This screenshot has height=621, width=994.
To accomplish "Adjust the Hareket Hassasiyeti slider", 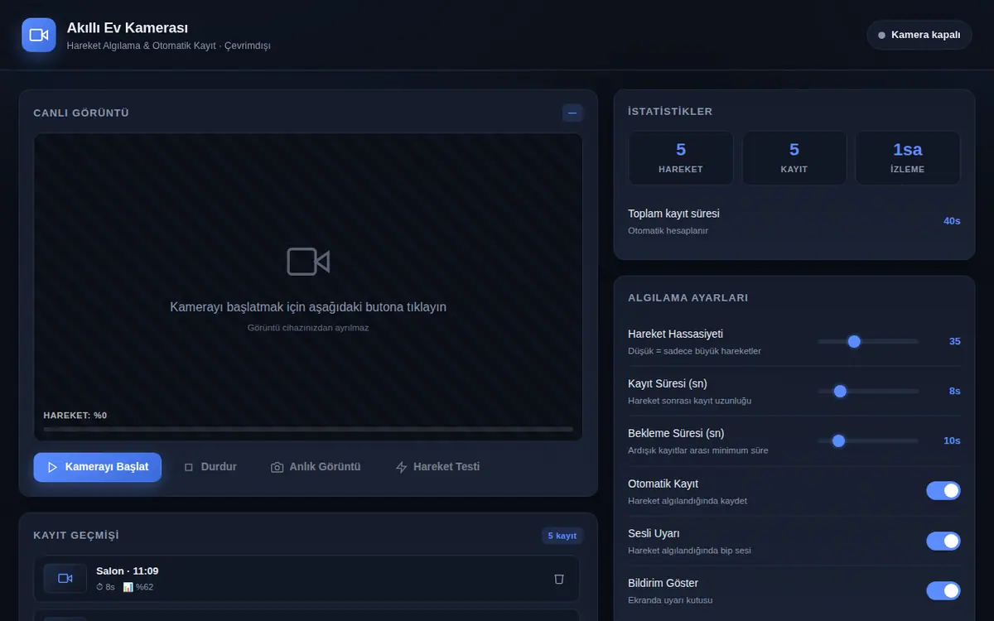I will coord(868,341).
